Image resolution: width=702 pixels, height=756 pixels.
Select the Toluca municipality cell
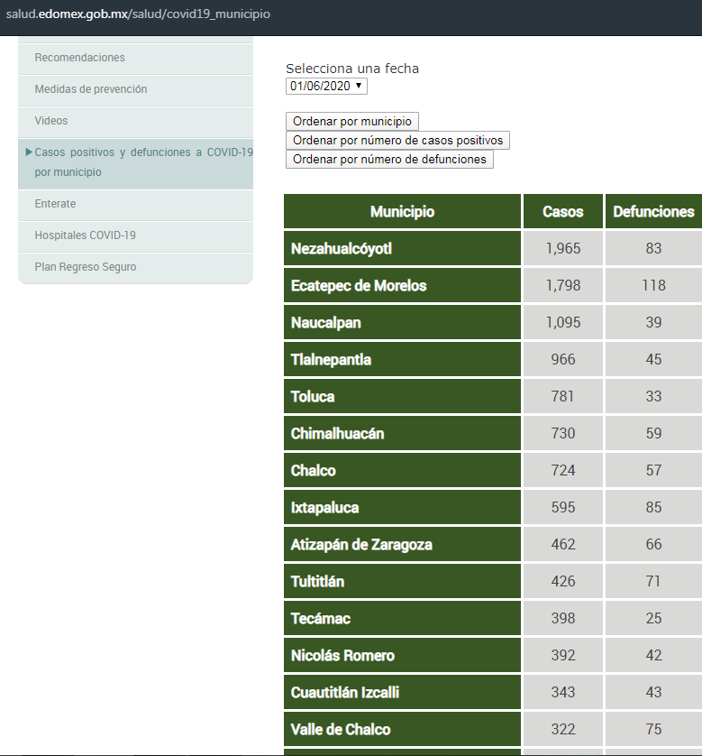click(x=313, y=396)
